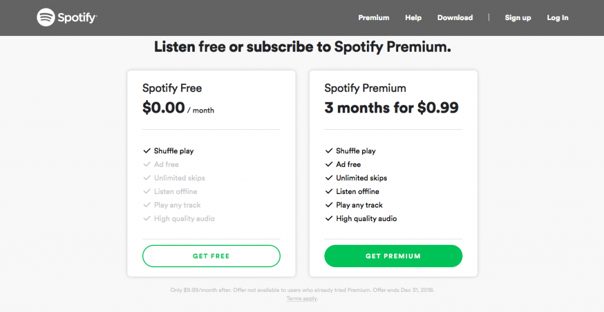604x312 pixels.
Task: Click the 3 months for $0.99 offer heading
Action: click(x=392, y=108)
